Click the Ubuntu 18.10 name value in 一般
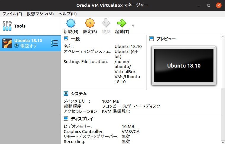Screen dimensions: 225x144 (128, 47)
